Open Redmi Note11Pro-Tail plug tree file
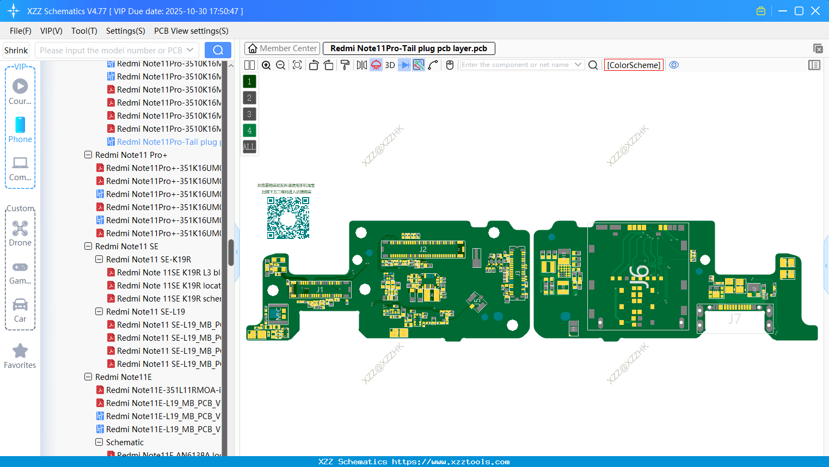Screen dimensions: 829x467 (x=164, y=142)
